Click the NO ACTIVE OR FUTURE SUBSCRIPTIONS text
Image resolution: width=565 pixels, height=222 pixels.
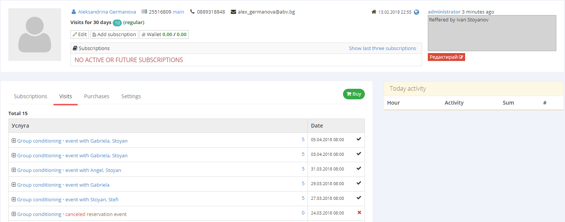click(x=129, y=60)
